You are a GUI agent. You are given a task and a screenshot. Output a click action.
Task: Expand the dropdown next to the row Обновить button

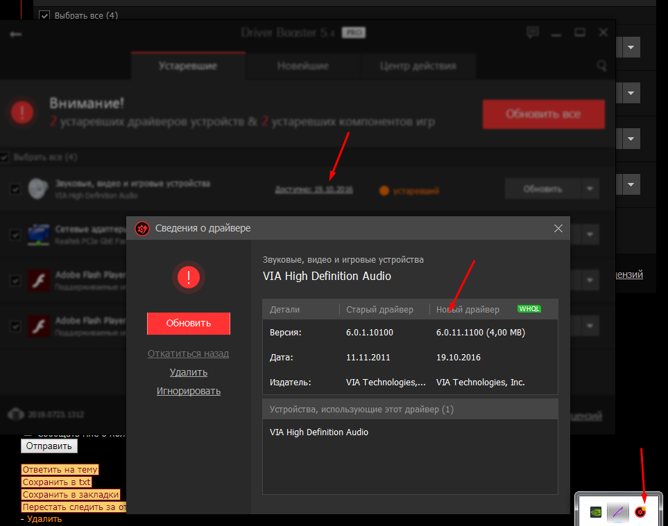tap(590, 189)
